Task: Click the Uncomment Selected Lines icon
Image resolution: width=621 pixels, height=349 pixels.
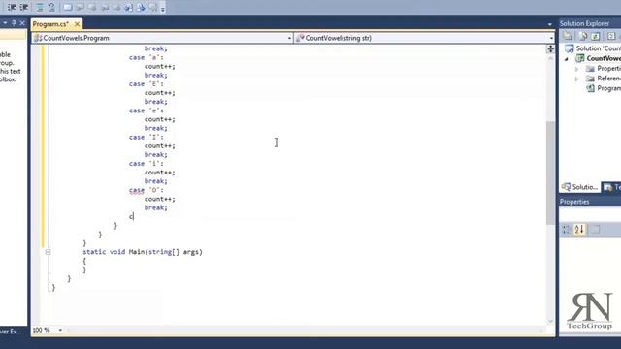Action: click(51, 7)
